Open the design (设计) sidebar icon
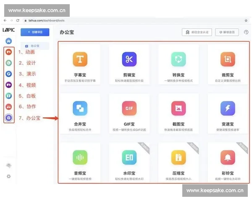This screenshot has height=201, width=252. click(x=9, y=63)
